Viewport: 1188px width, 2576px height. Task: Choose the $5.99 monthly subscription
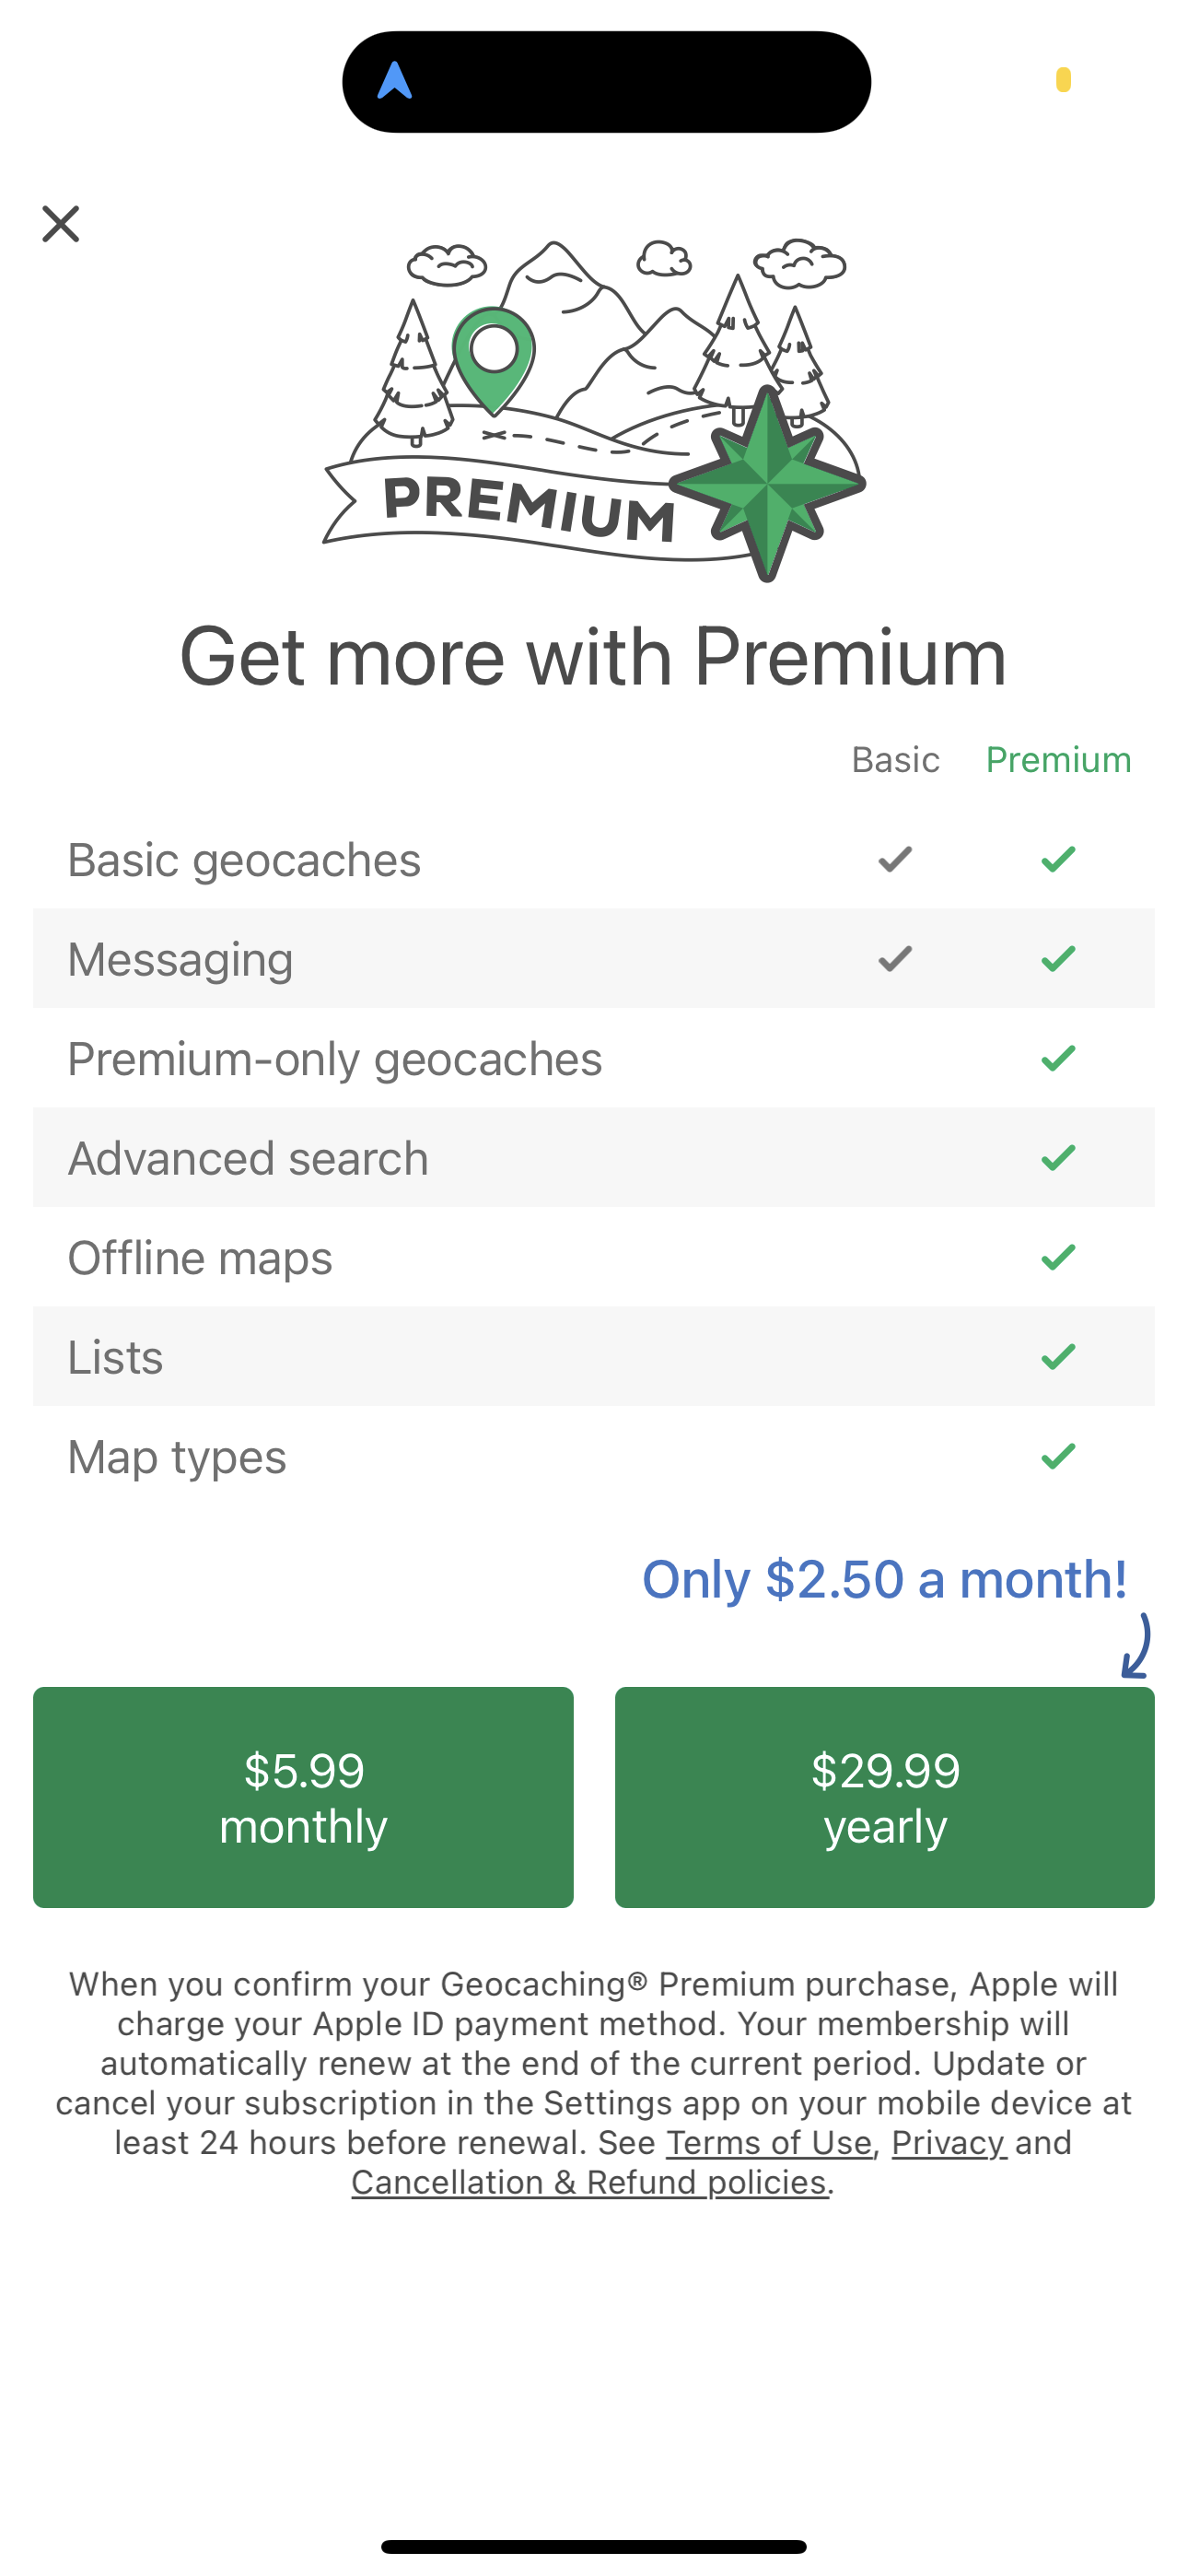(x=302, y=1797)
